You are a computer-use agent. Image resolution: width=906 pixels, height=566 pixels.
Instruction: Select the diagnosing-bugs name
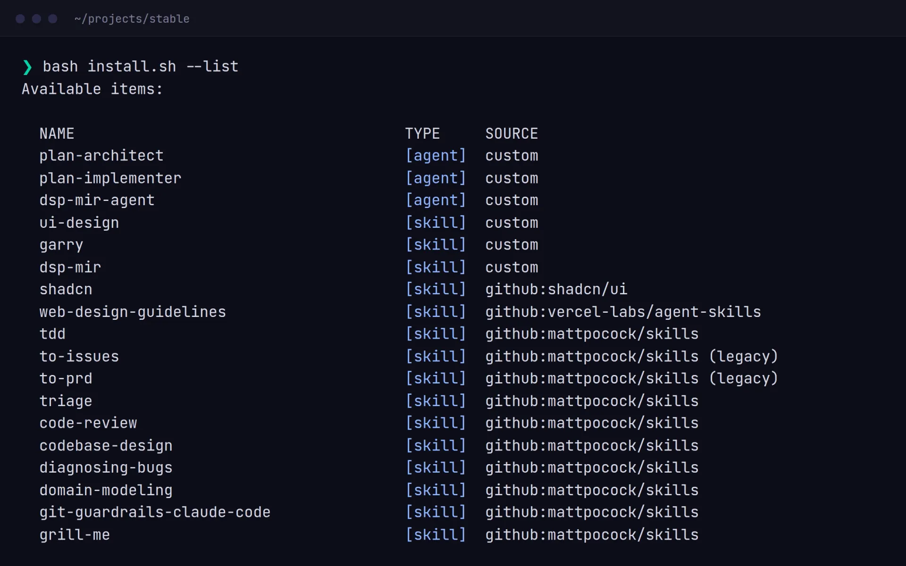106,468
